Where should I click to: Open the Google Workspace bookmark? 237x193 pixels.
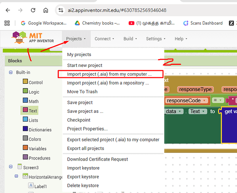pos(43,23)
